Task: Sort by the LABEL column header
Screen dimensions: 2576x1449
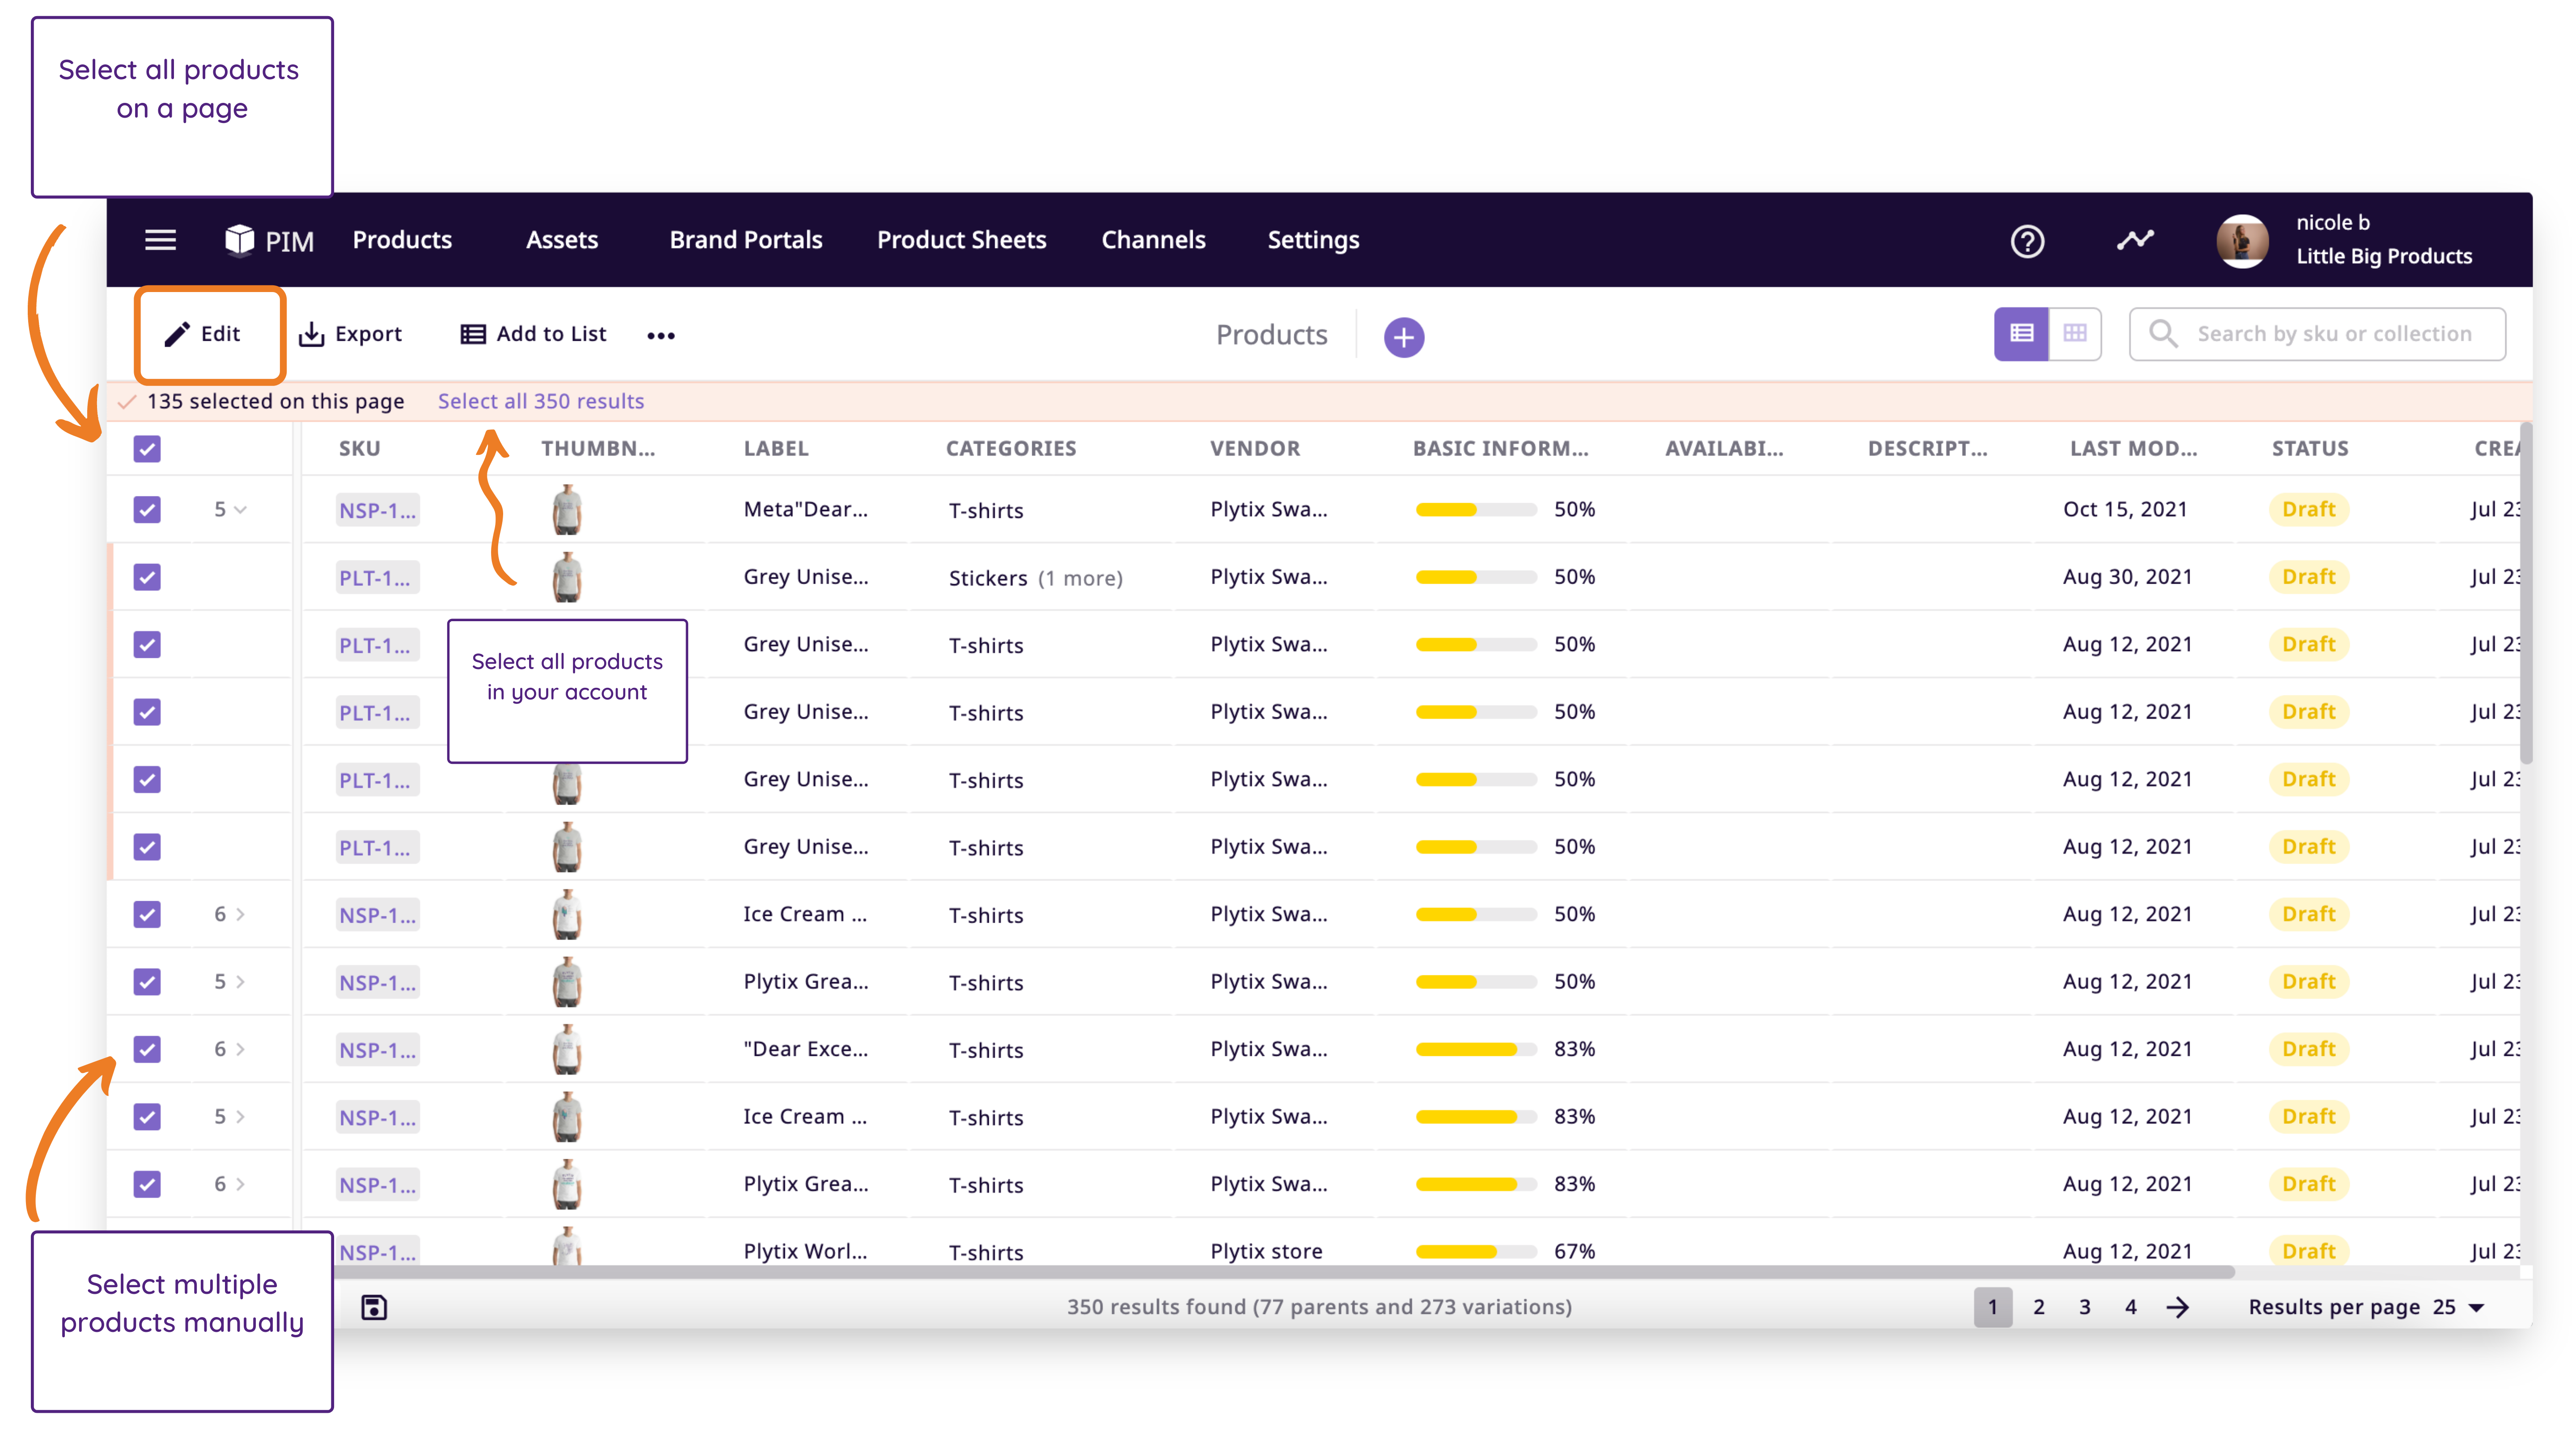Action: (776, 449)
